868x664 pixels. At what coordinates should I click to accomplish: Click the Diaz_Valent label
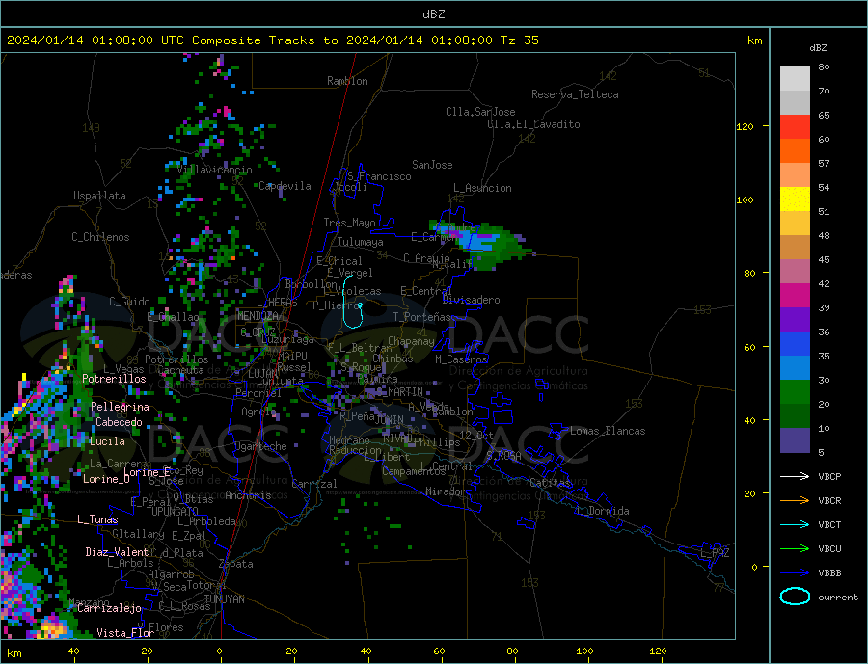pyautogui.click(x=117, y=552)
